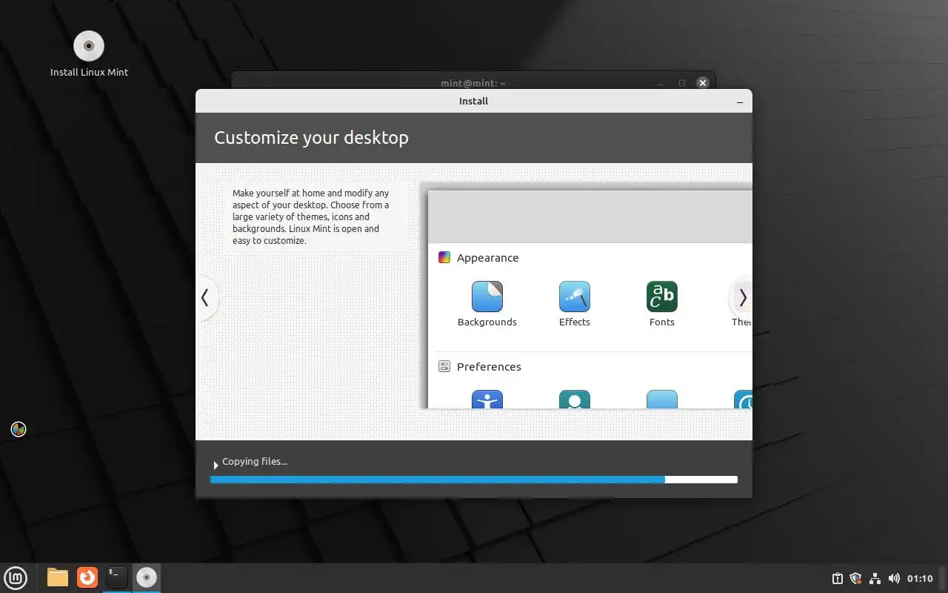
Task: Click the Preferences section icon
Action: (x=444, y=367)
